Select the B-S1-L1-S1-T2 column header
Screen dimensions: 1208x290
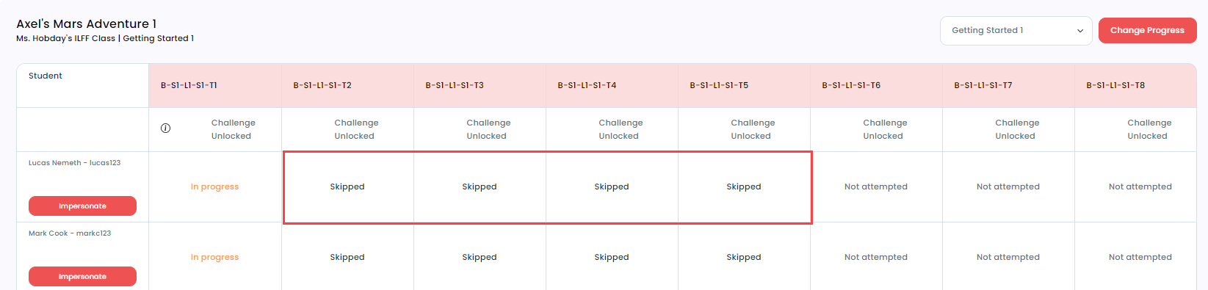[322, 85]
